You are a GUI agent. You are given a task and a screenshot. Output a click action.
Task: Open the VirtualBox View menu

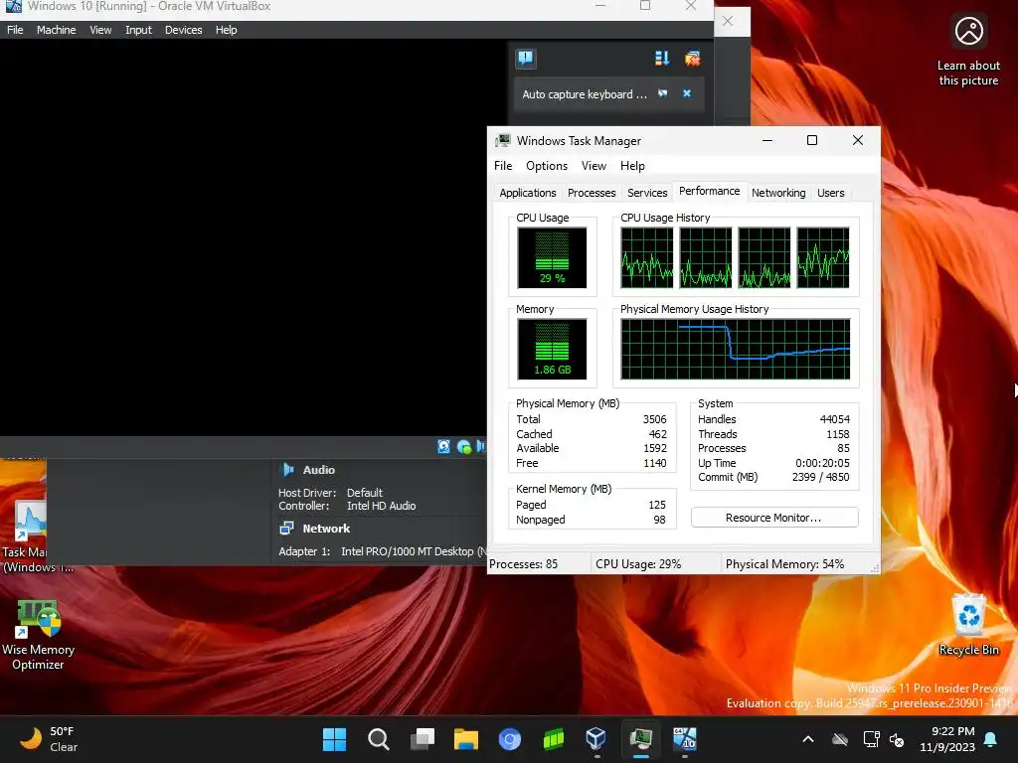point(100,30)
